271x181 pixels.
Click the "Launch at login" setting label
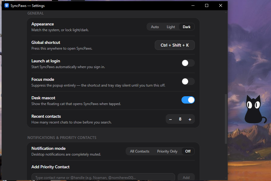[x=46, y=61]
